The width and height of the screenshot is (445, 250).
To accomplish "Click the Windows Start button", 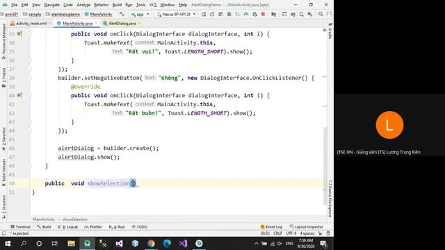I will coord(8,244).
